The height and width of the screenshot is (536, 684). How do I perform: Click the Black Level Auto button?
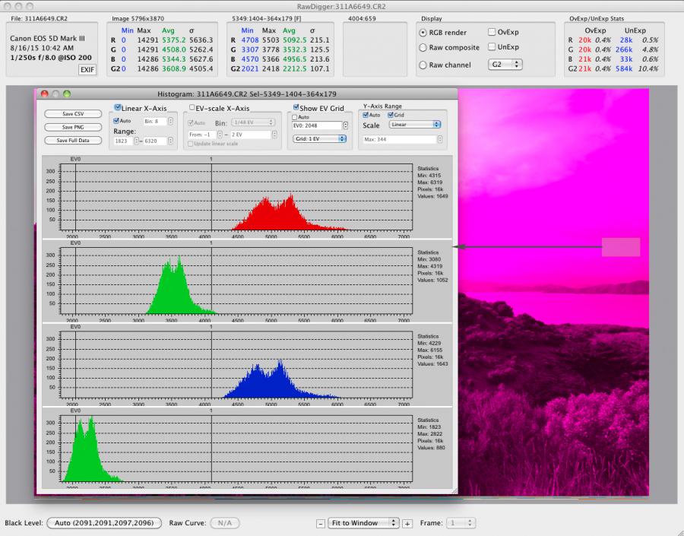click(x=104, y=523)
